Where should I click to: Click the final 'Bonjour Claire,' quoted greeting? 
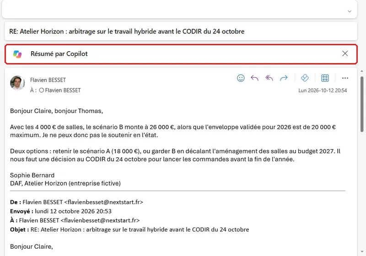tap(32, 247)
